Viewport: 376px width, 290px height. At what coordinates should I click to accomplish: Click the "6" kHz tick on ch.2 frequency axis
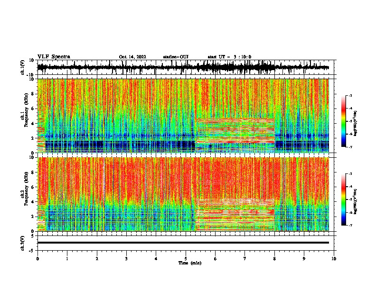tap(33, 187)
